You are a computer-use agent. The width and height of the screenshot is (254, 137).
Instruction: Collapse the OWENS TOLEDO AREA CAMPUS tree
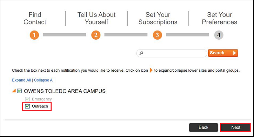pos(14,91)
